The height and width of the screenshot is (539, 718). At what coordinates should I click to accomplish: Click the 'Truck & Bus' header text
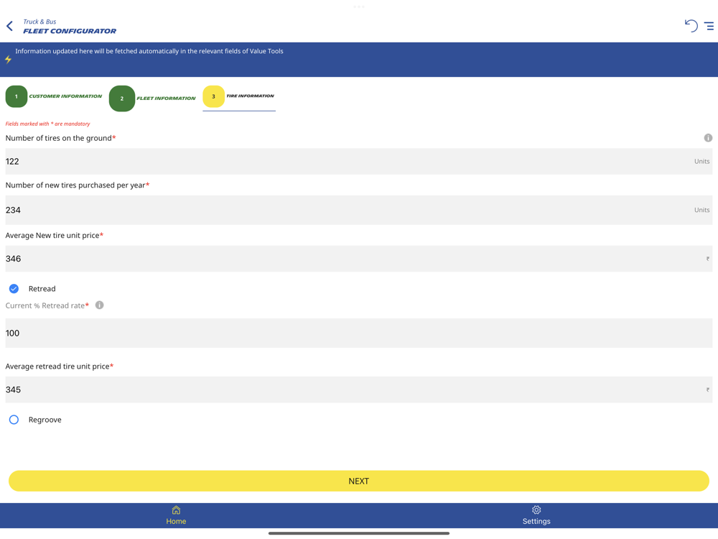click(x=39, y=22)
